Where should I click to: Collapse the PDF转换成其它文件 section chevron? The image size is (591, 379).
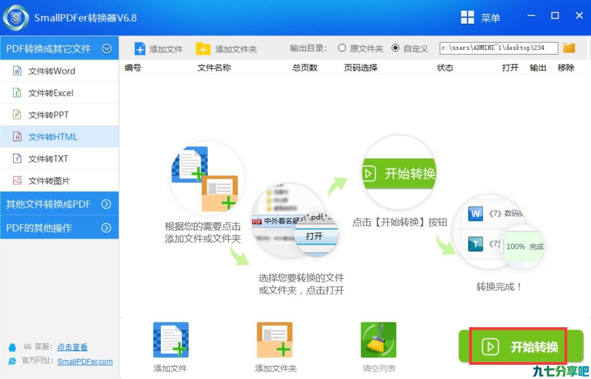[106, 49]
